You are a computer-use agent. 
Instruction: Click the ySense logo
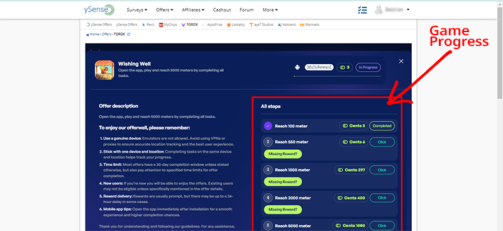99,9
